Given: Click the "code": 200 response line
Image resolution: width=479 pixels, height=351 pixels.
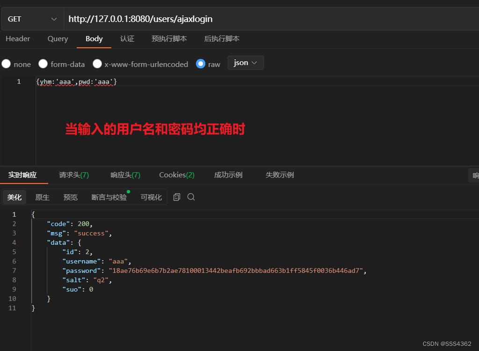Looking at the screenshot, I should (70, 224).
